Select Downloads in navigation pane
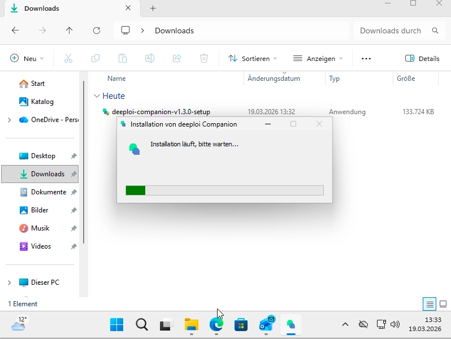 [x=40, y=174]
